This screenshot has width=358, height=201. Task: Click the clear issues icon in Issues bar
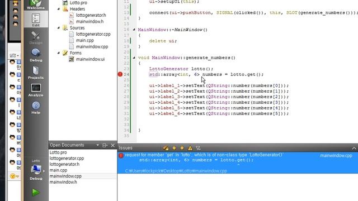(x=166, y=148)
